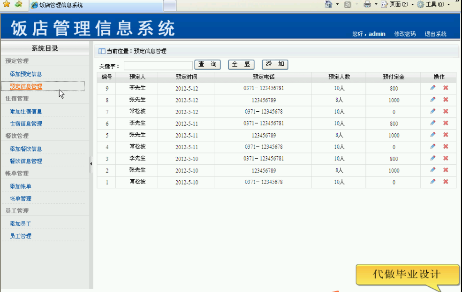Open 添加帐单 in sidebar
This screenshot has height=292, width=462.
point(20,186)
